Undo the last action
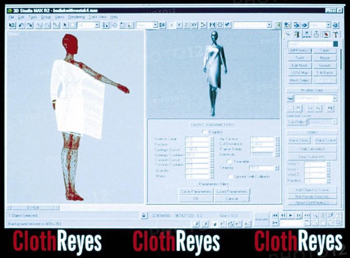This screenshot has height=258, width=350. click(21, 25)
